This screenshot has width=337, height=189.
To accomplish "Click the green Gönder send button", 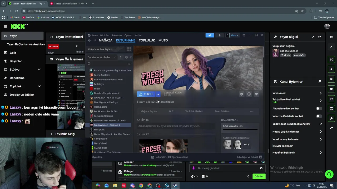I will [259, 176].
